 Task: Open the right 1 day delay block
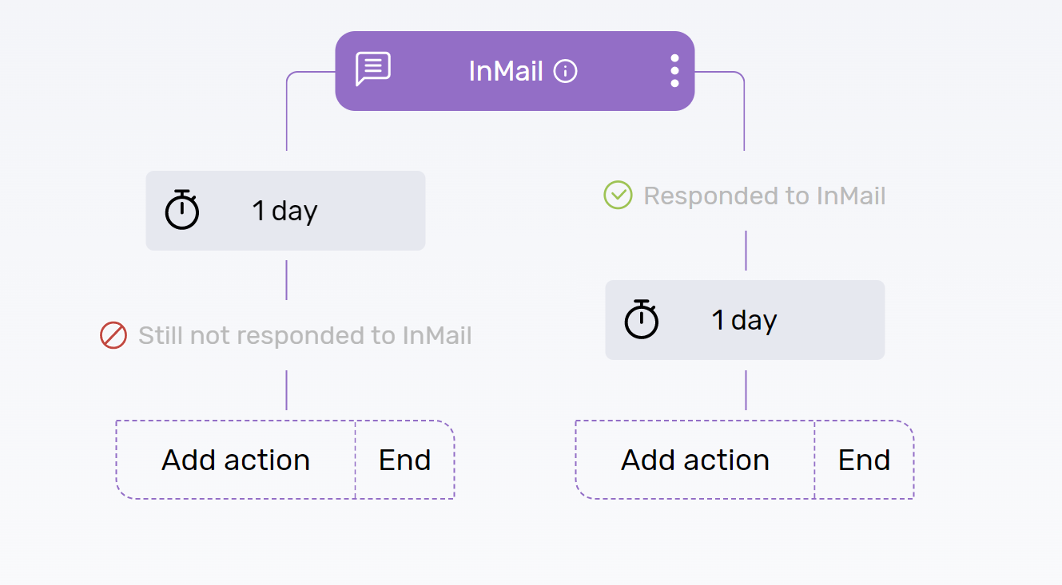click(745, 319)
